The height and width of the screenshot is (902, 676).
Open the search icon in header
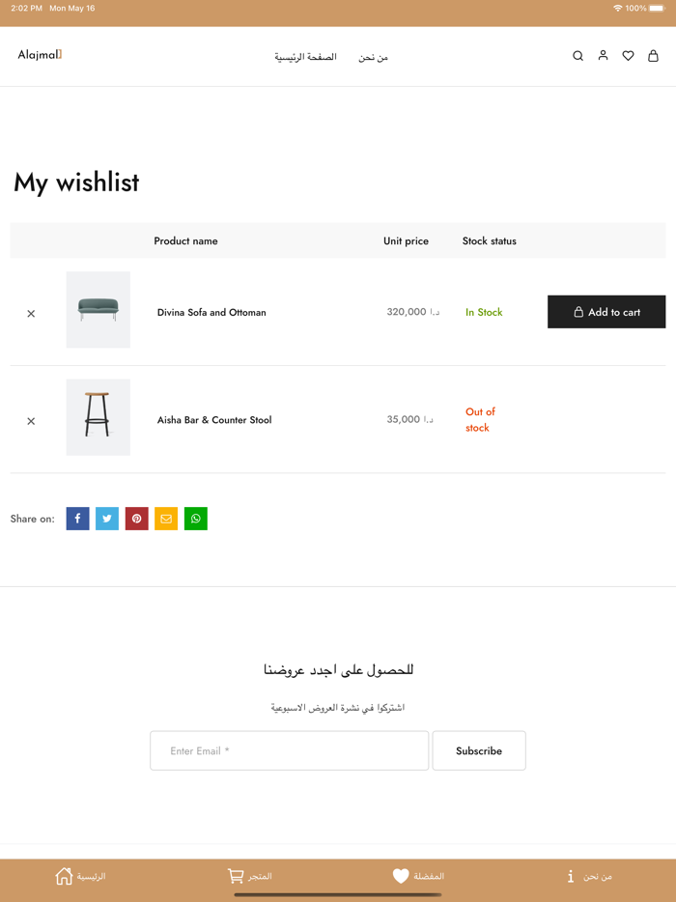coord(577,56)
